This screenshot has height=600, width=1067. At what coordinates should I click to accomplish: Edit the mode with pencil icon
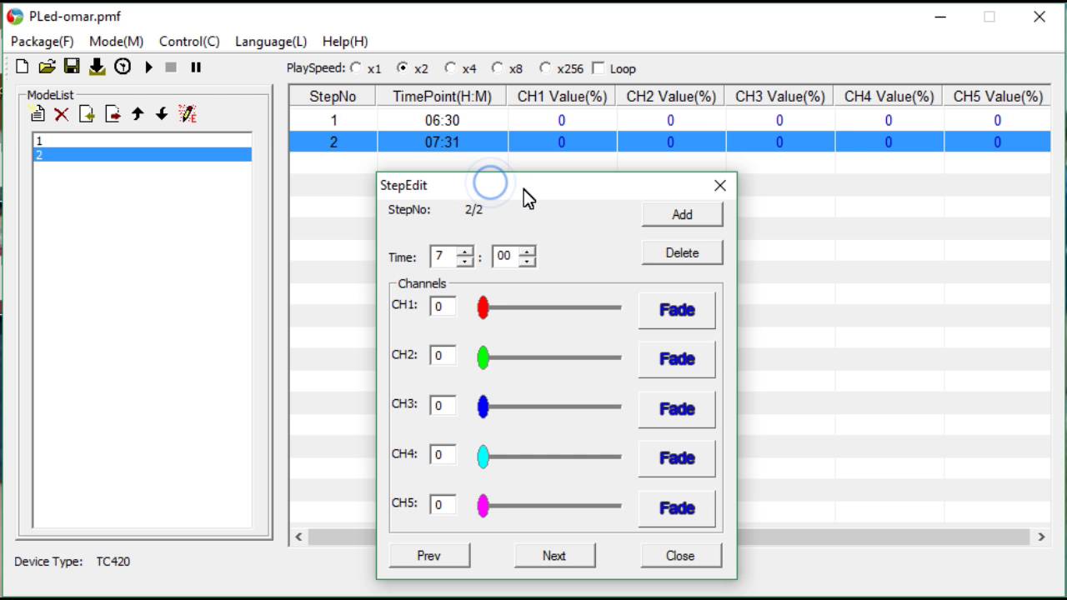pos(188,114)
